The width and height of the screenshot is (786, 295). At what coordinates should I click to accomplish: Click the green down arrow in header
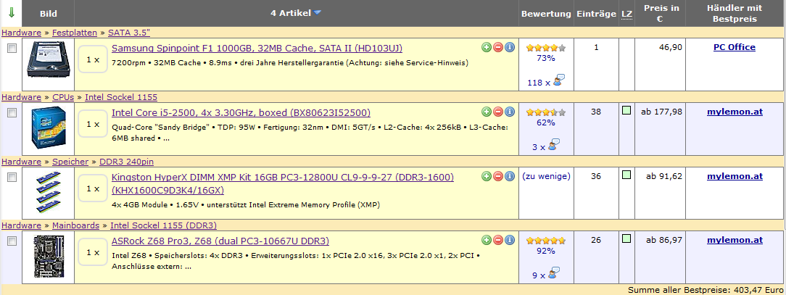point(12,13)
